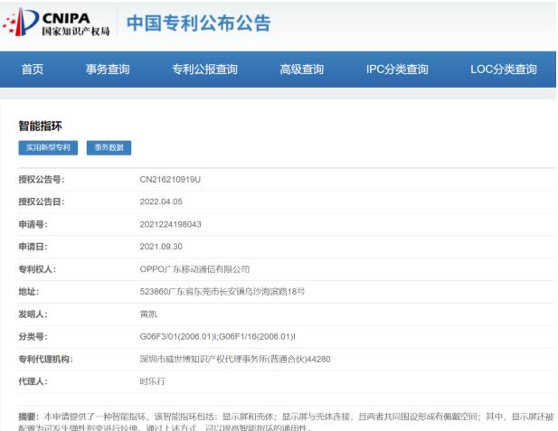Go to 专利公报查询 in navigation bar
The height and width of the screenshot is (431, 558).
pos(204,70)
